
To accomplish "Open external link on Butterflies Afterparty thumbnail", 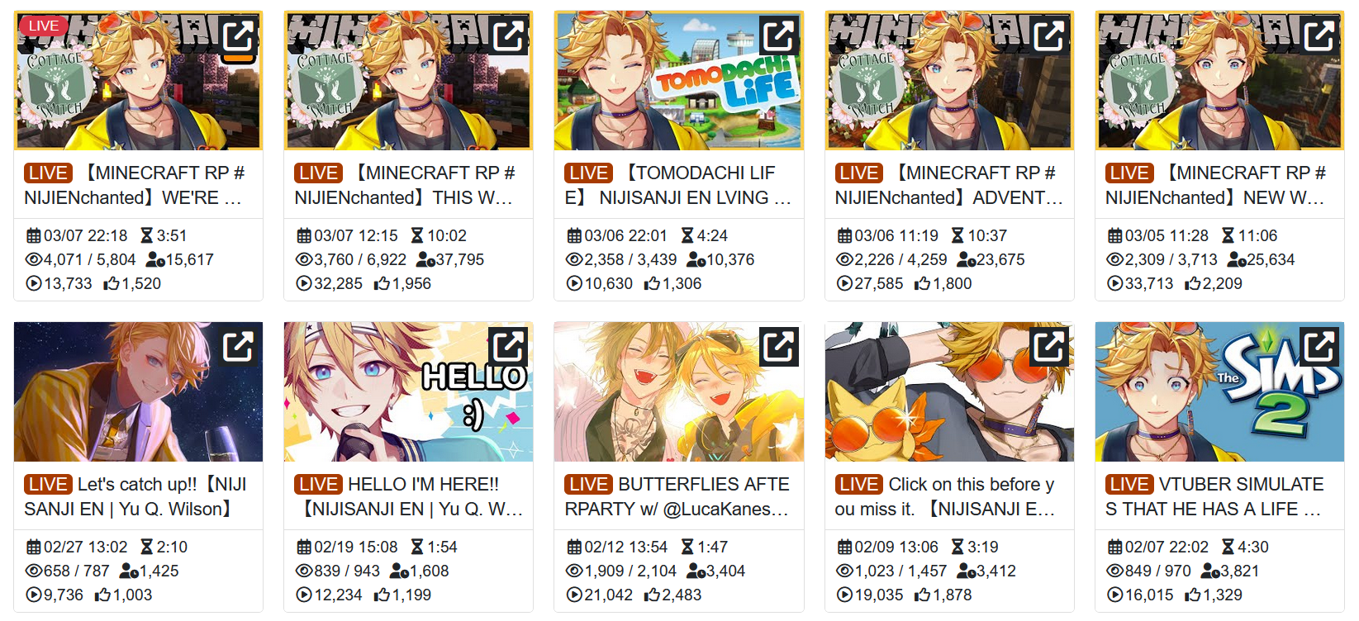I will pyautogui.click(x=779, y=347).
